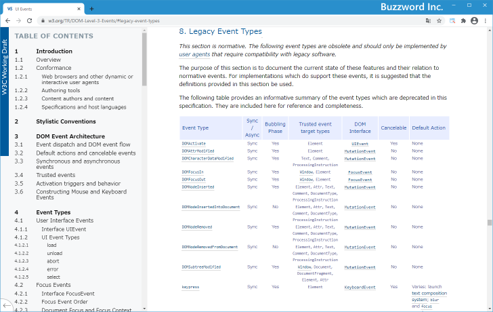493x312 pixels.
Task: Jump to DOM Event Architecture section
Action: coord(70,136)
